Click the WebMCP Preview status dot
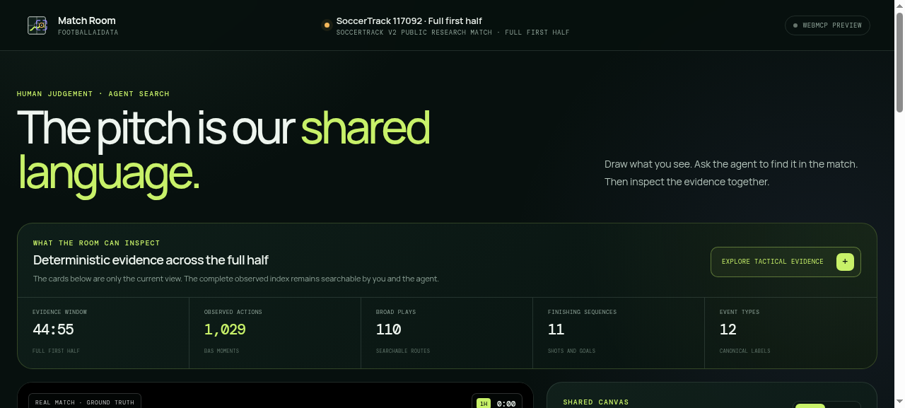Screen dimensions: 905x408 [x=795, y=25]
